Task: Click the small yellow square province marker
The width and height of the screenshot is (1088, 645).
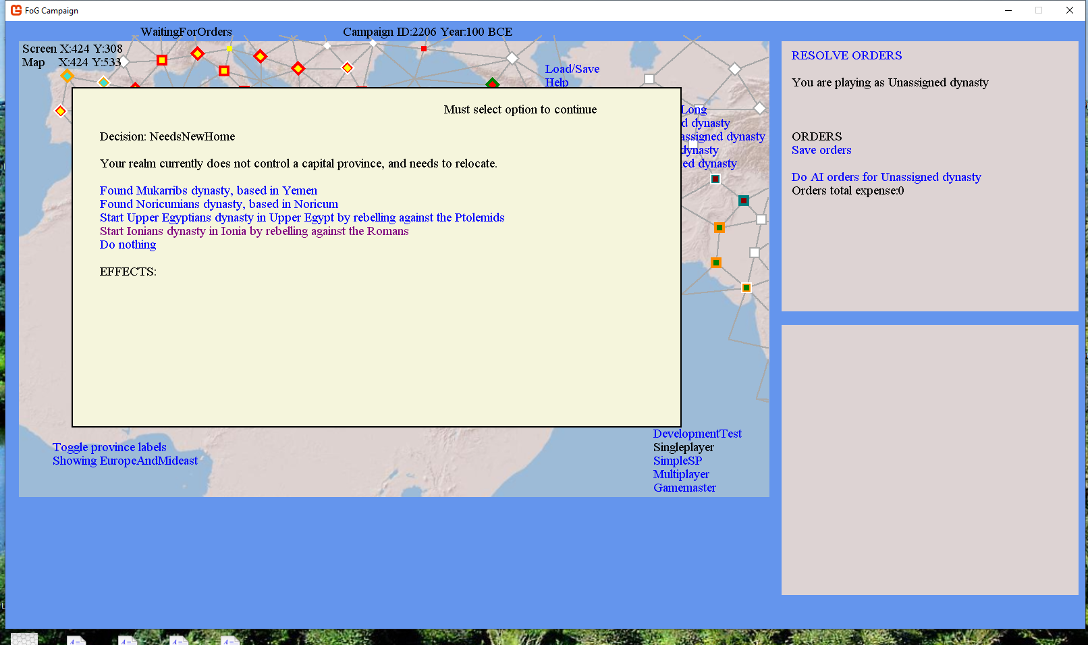Action: click(x=229, y=49)
